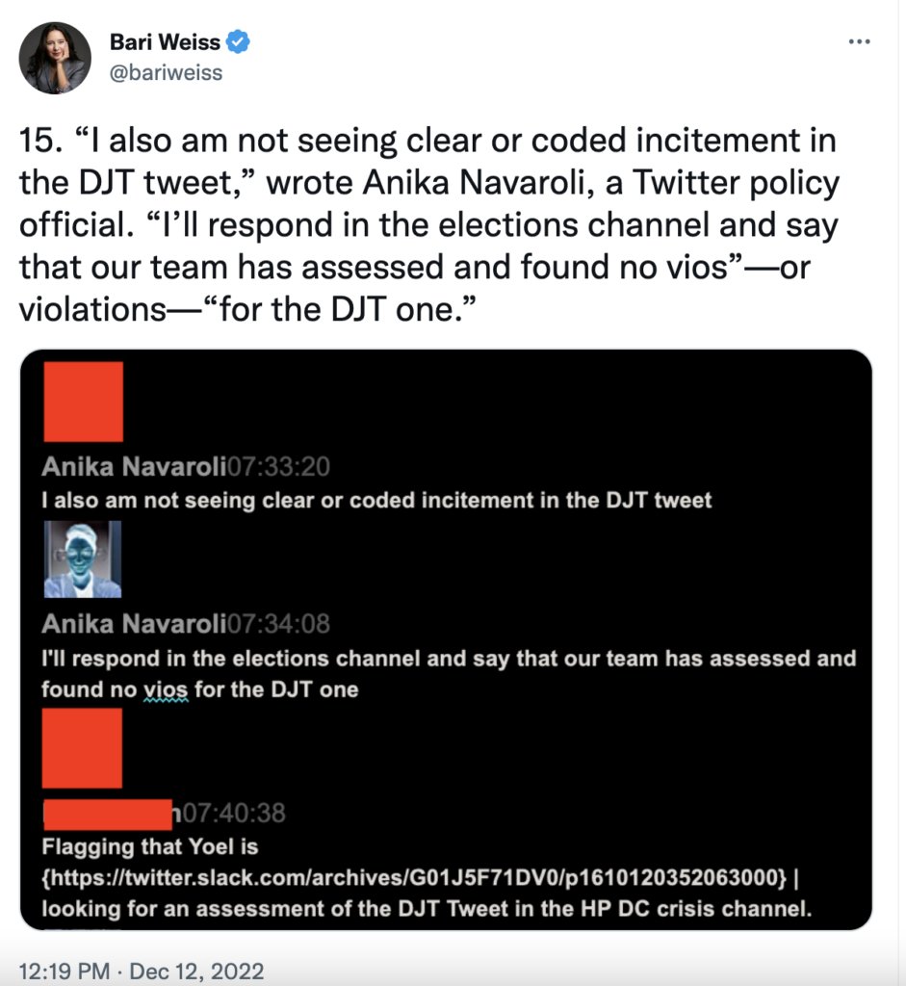Screen dimensions: 906x986
Task: Click the "Bari Weiss" display name
Action: pyautogui.click(x=165, y=42)
